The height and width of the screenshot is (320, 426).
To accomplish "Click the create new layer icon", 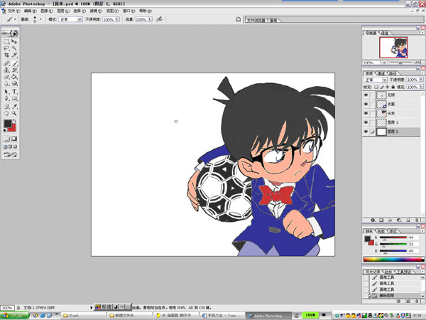I will click(408, 220).
